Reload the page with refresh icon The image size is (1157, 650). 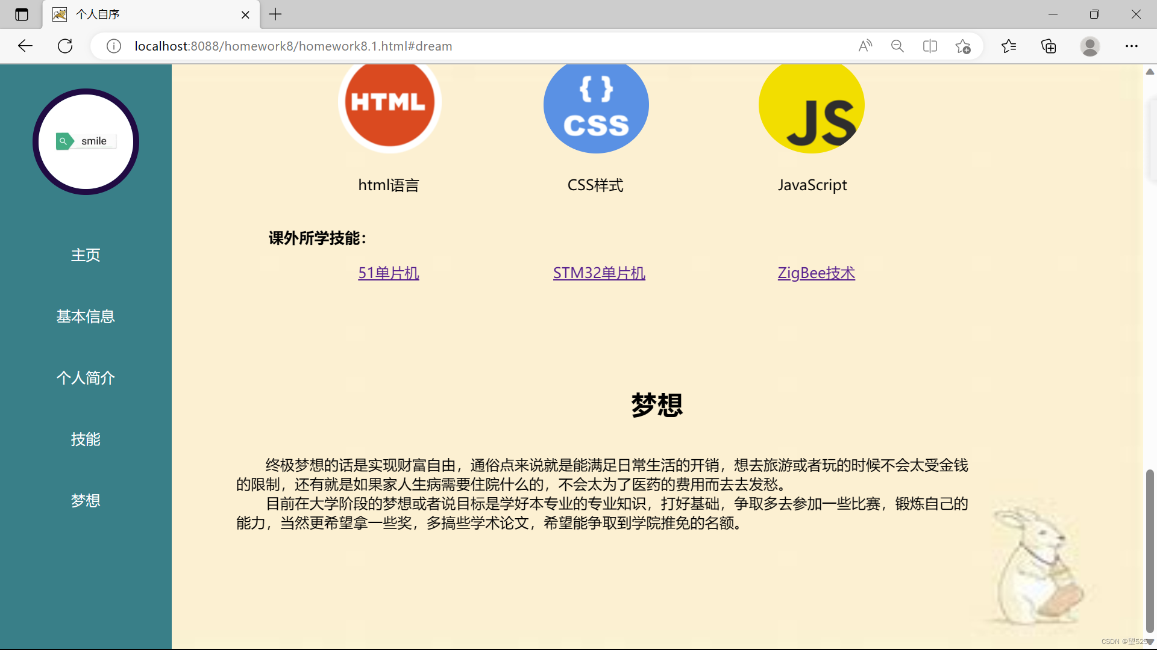pos(65,46)
